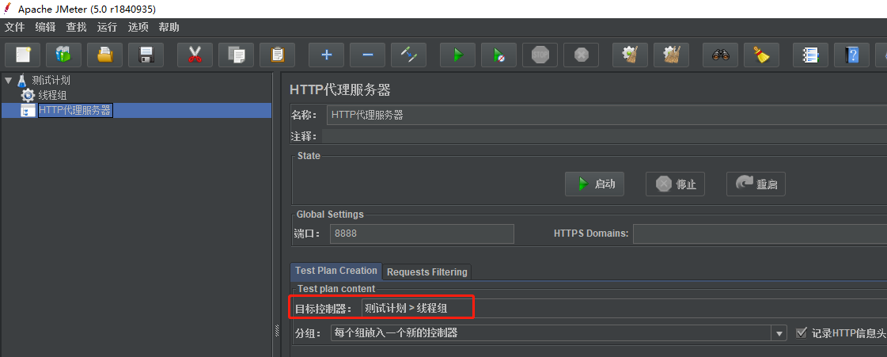Click the Open file folder icon
The height and width of the screenshot is (357, 887).
click(104, 55)
